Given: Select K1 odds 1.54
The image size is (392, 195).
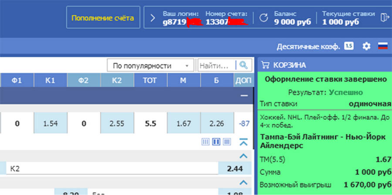Looking at the screenshot, I should click(x=51, y=124).
